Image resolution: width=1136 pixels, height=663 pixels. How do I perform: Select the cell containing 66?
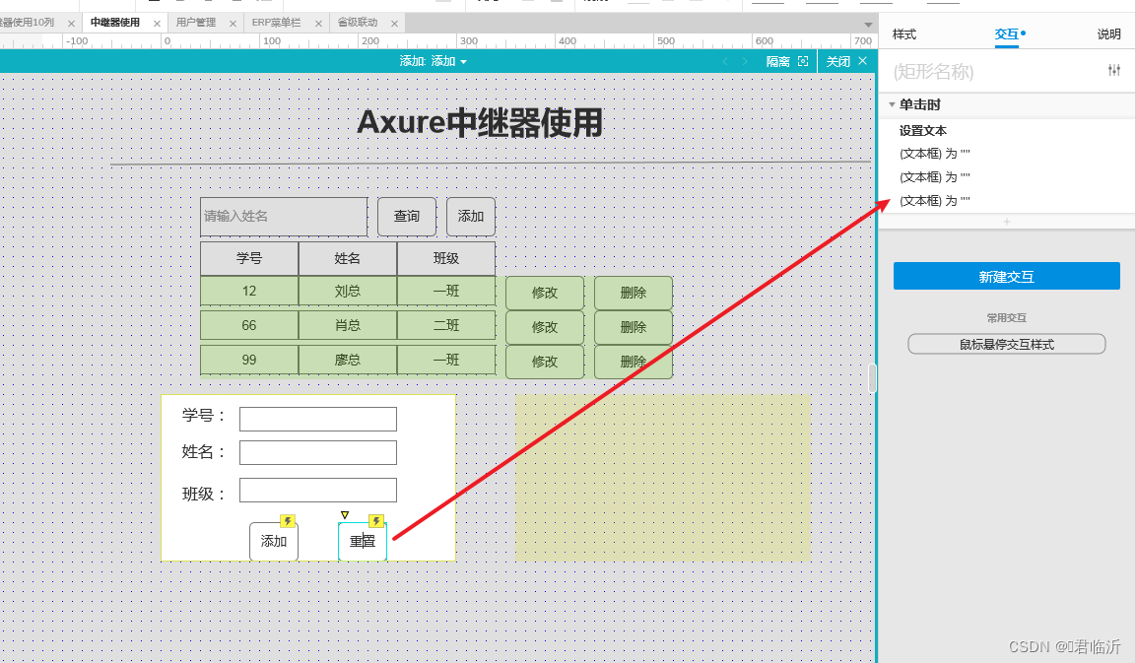(249, 325)
